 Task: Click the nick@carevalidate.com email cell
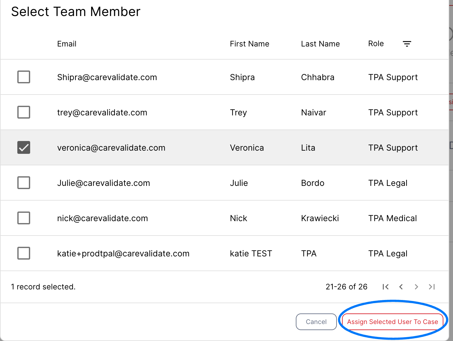103,218
